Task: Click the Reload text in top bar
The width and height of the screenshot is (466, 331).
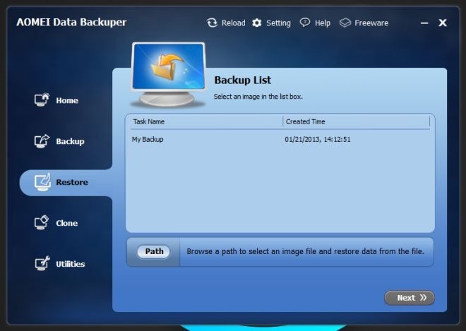Action: (x=234, y=23)
